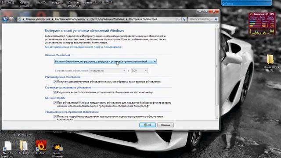The image size is (281, 158).
Task: Open the 3:00 time dropdown
Action: point(139,71)
